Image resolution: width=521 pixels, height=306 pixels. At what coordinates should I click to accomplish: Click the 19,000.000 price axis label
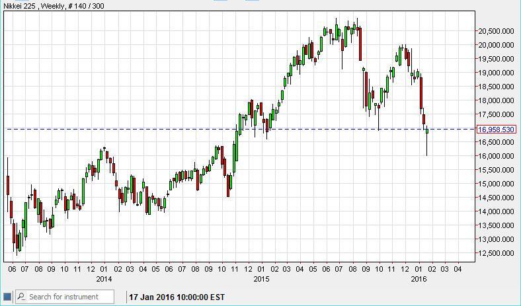497,73
